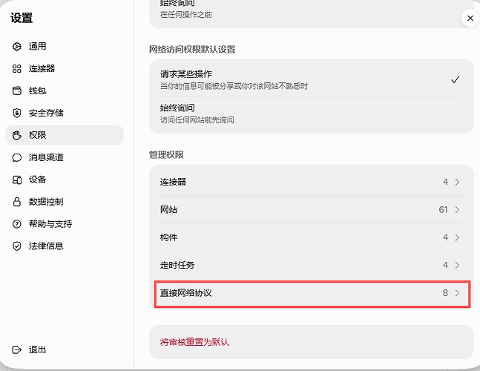Open 网站 row under 管理权限

pos(312,210)
